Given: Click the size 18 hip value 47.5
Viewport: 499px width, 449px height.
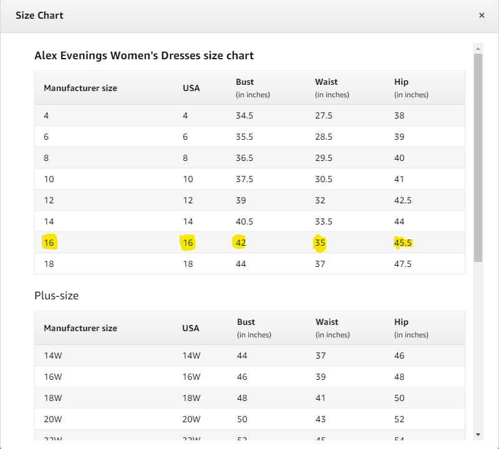Looking at the screenshot, I should 402,264.
